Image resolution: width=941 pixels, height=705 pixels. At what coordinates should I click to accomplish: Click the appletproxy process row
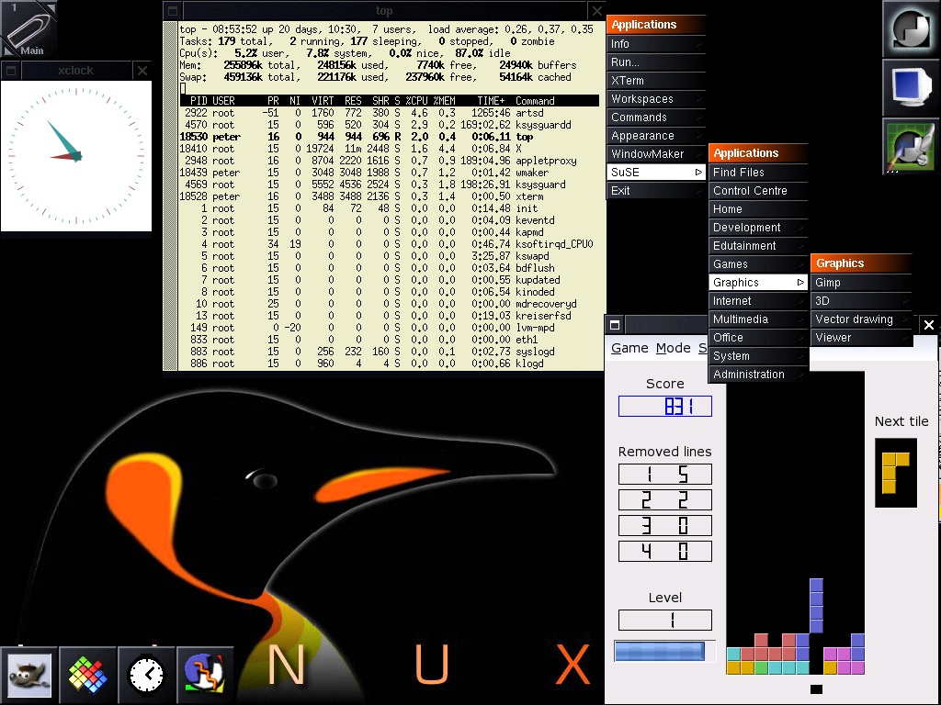pos(389,161)
